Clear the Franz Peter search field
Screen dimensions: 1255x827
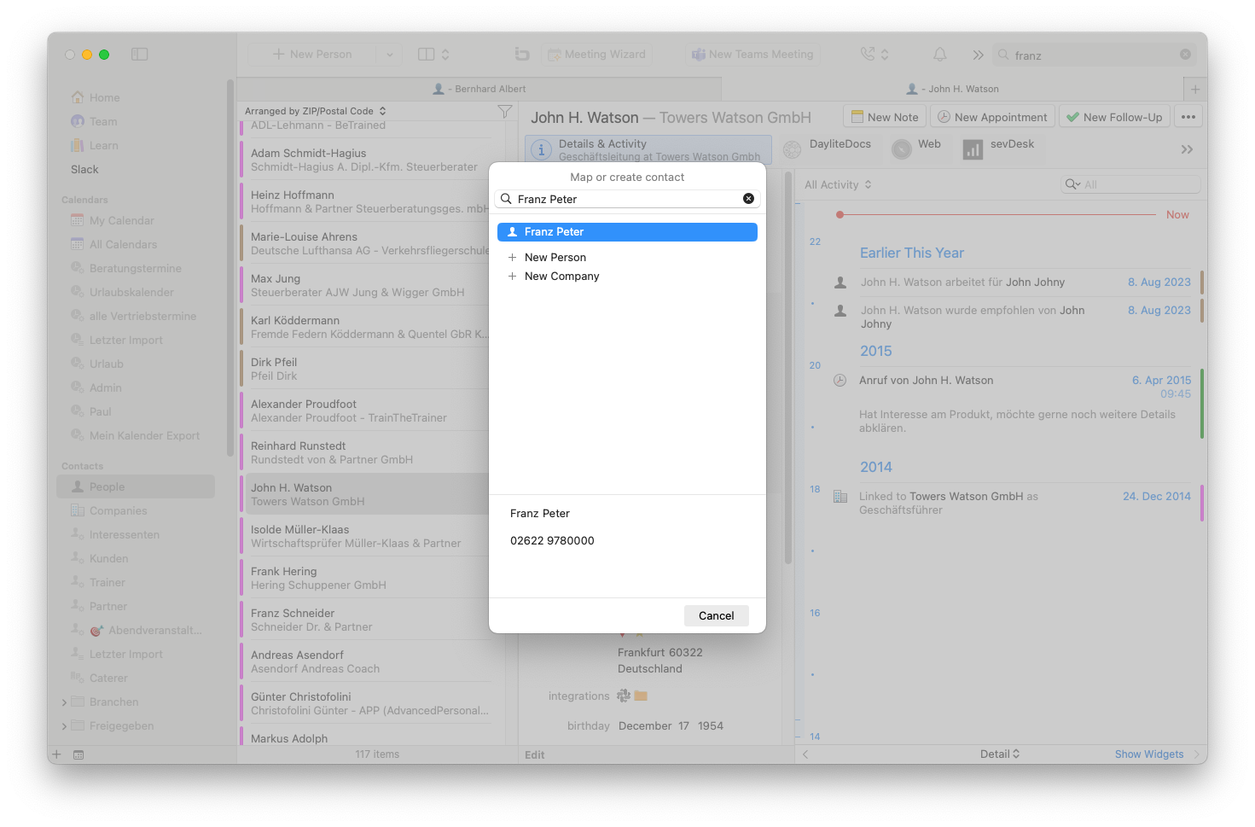(x=748, y=199)
